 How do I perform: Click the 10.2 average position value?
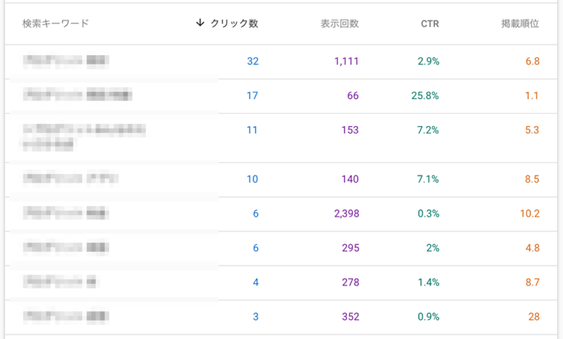529,214
